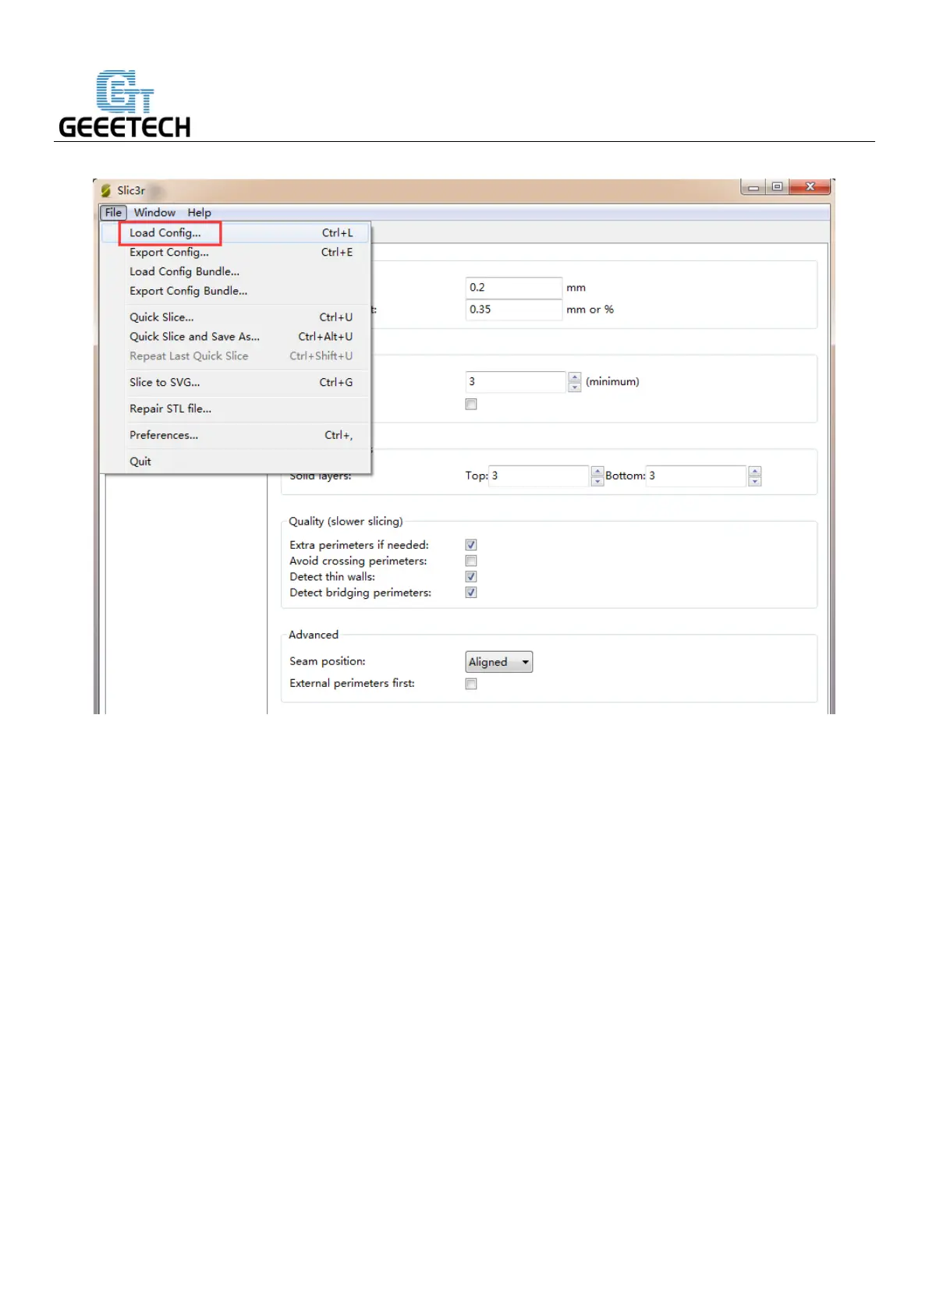Maximize the Slic3r window
Screen dimensions: 929x1313
(x=777, y=187)
